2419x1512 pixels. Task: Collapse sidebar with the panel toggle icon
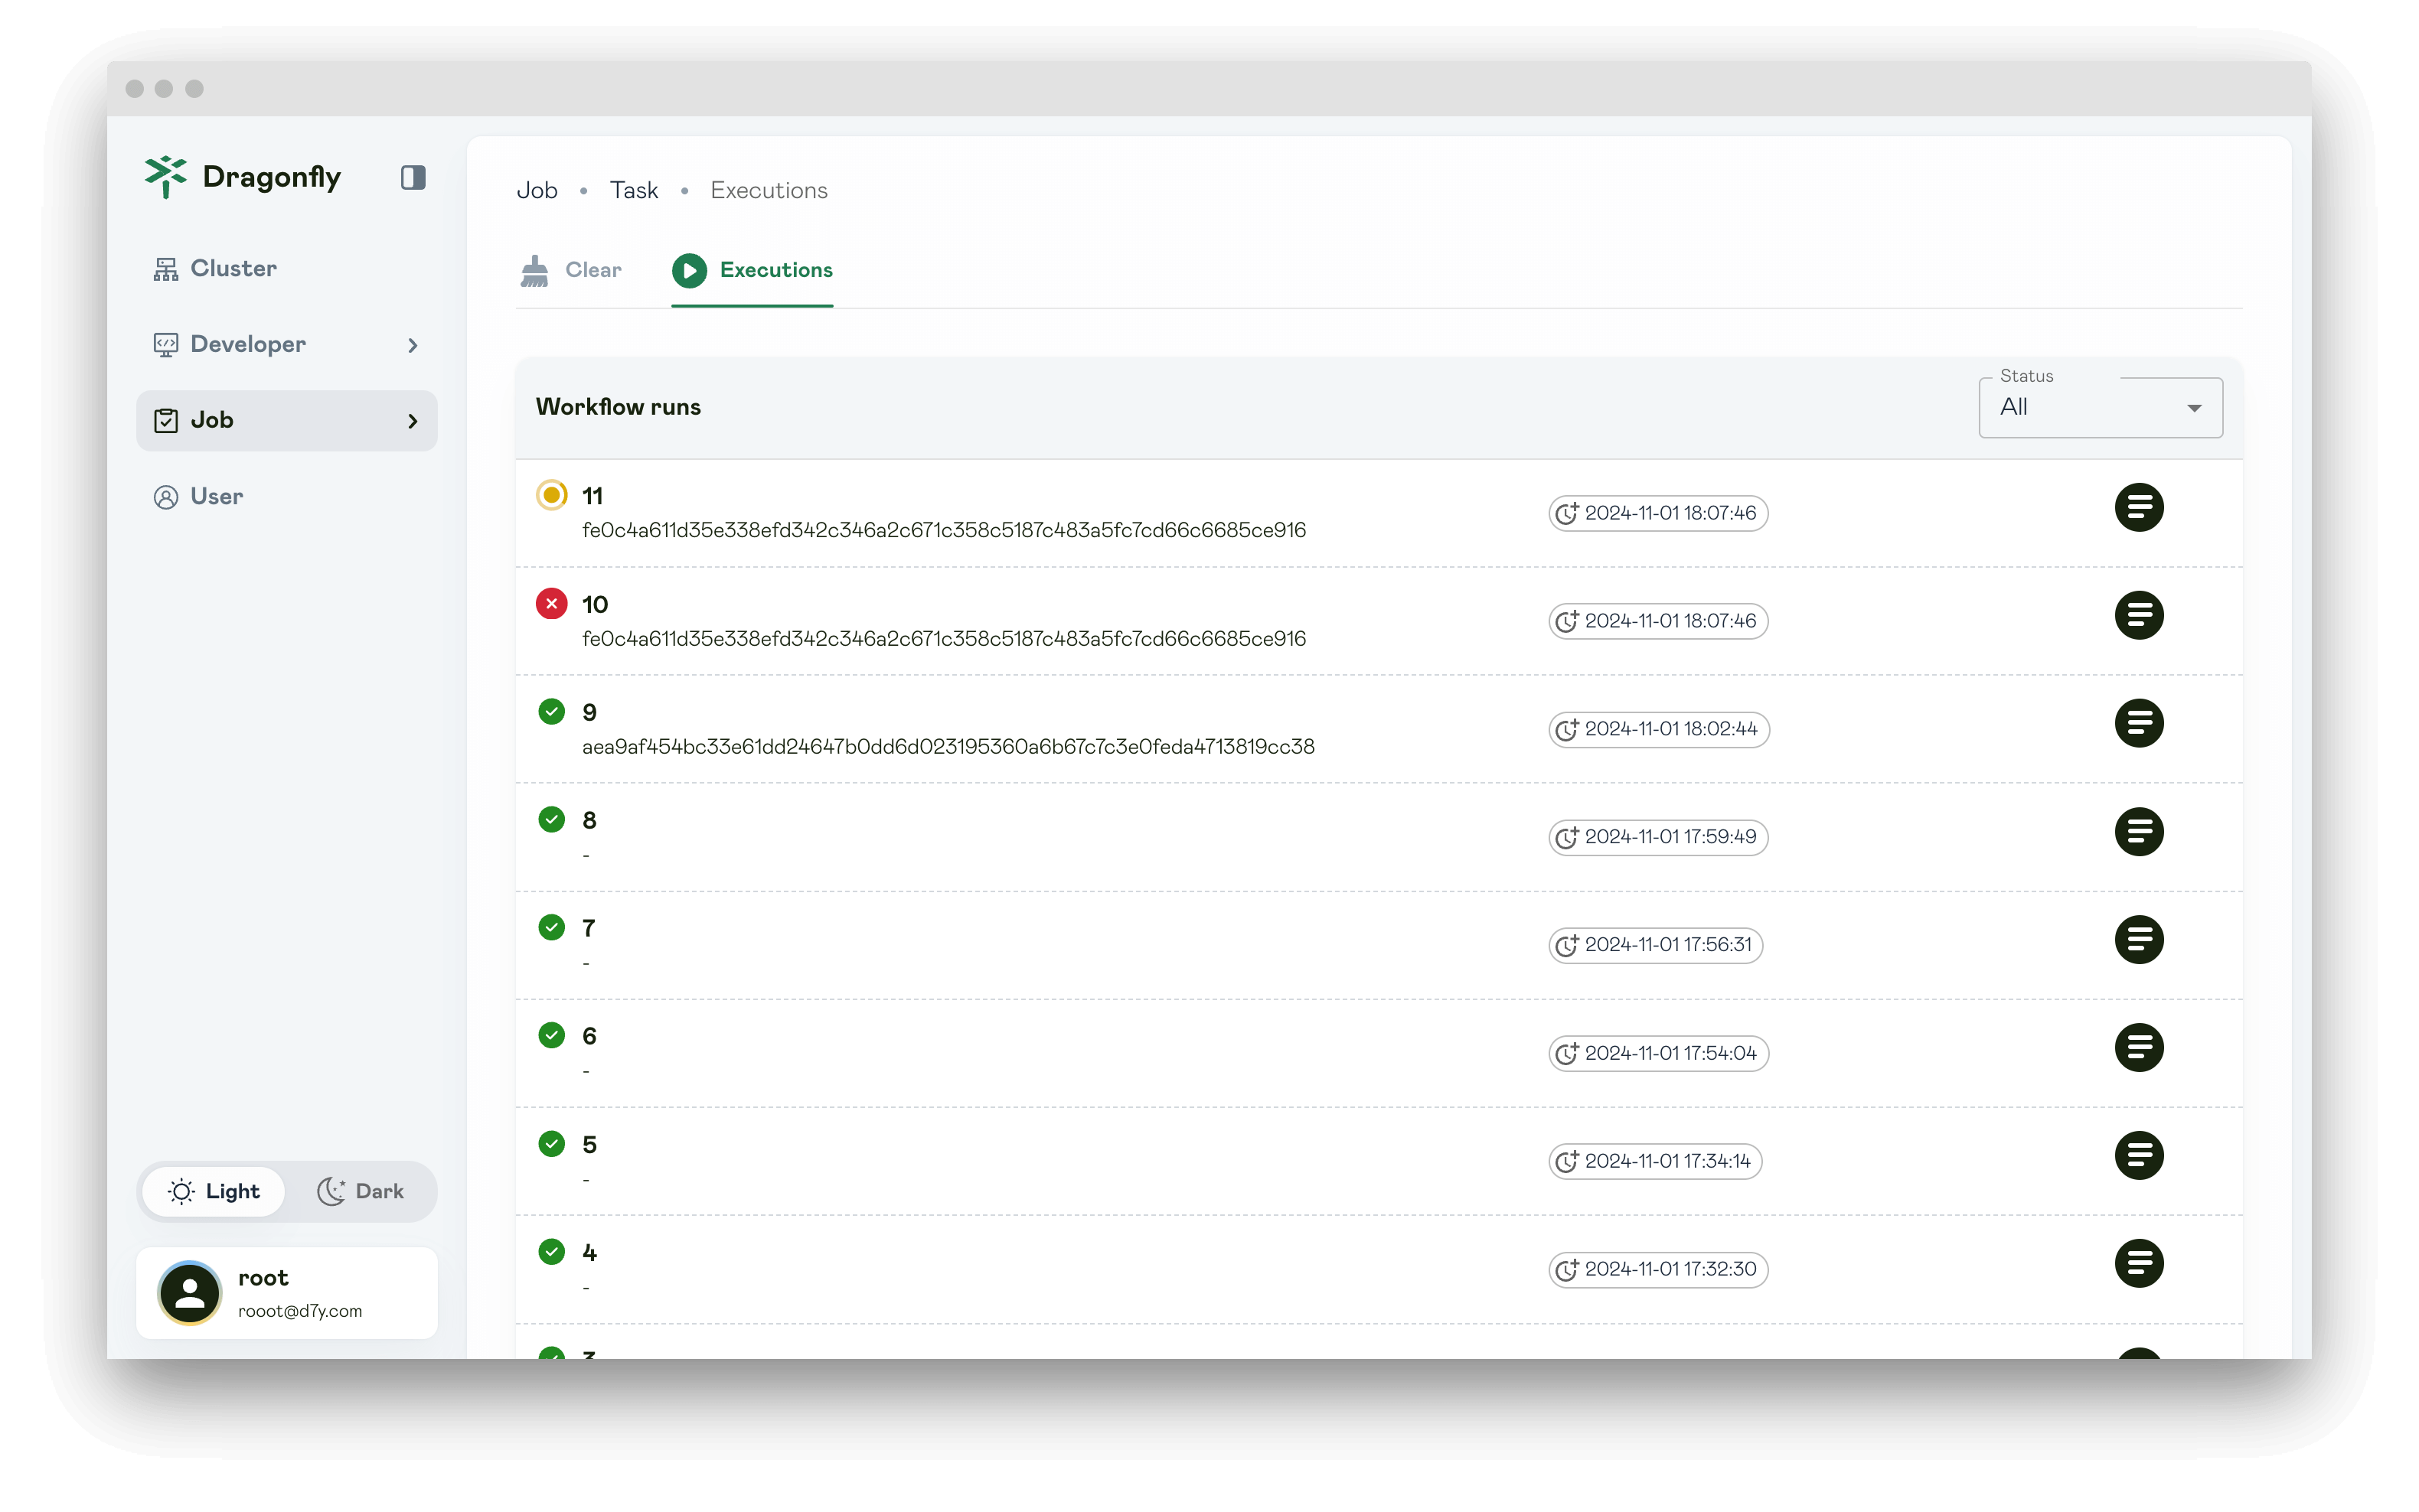pyautogui.click(x=413, y=177)
